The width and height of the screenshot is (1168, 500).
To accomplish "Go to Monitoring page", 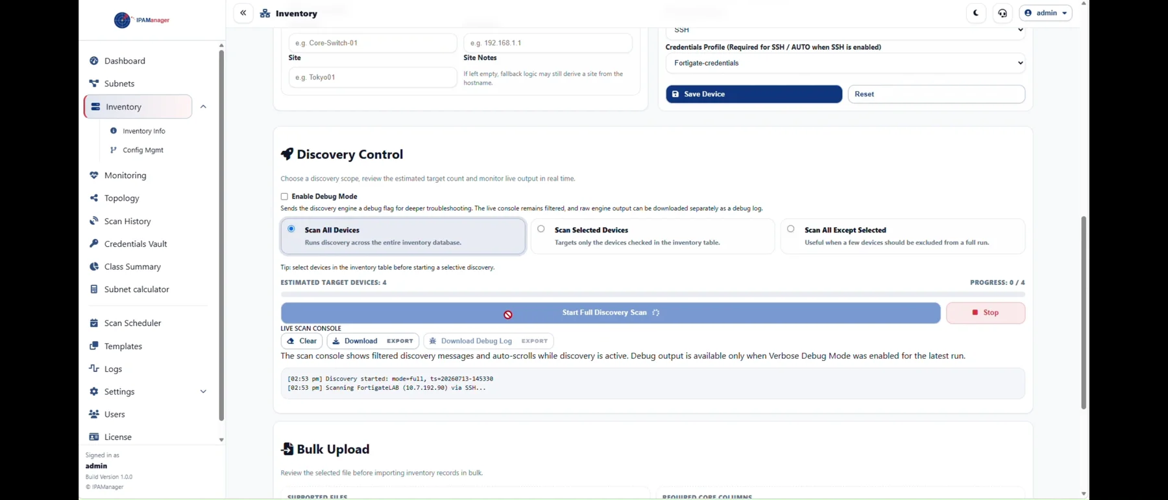I will pos(125,176).
